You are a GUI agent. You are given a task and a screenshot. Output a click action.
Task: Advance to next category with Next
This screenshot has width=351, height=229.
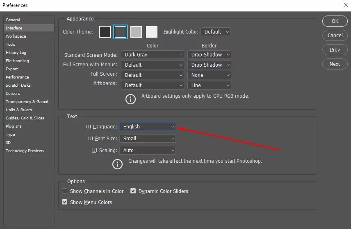335,64
